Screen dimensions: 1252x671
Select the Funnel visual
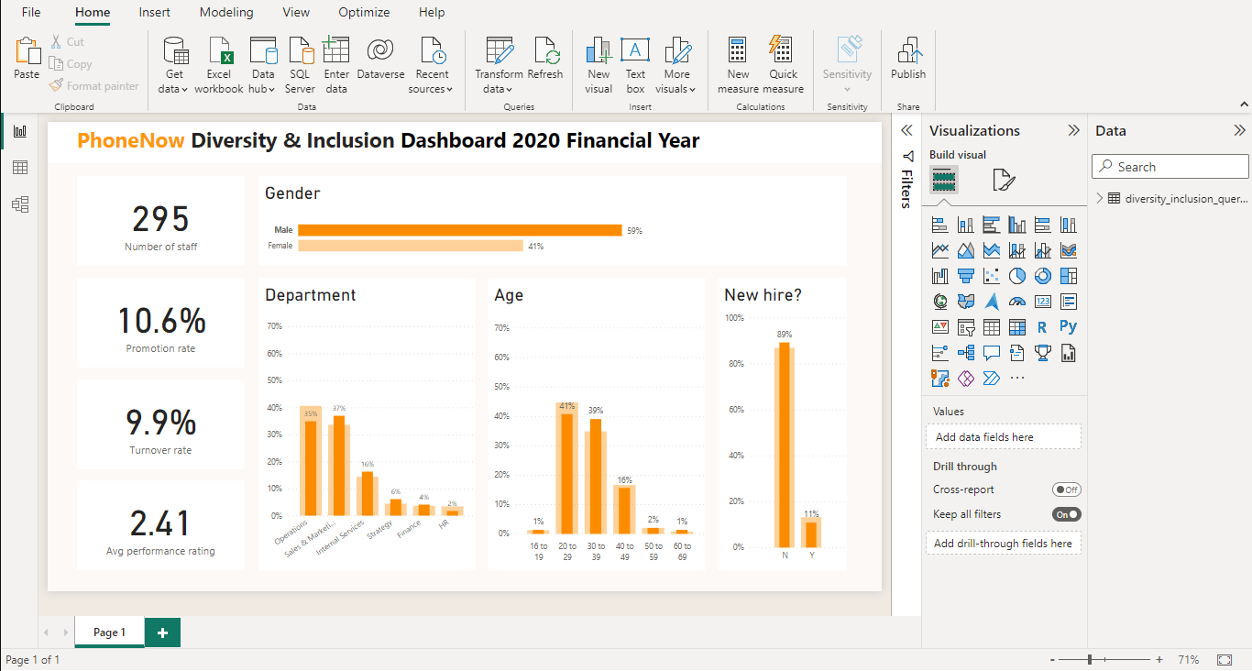click(965, 276)
